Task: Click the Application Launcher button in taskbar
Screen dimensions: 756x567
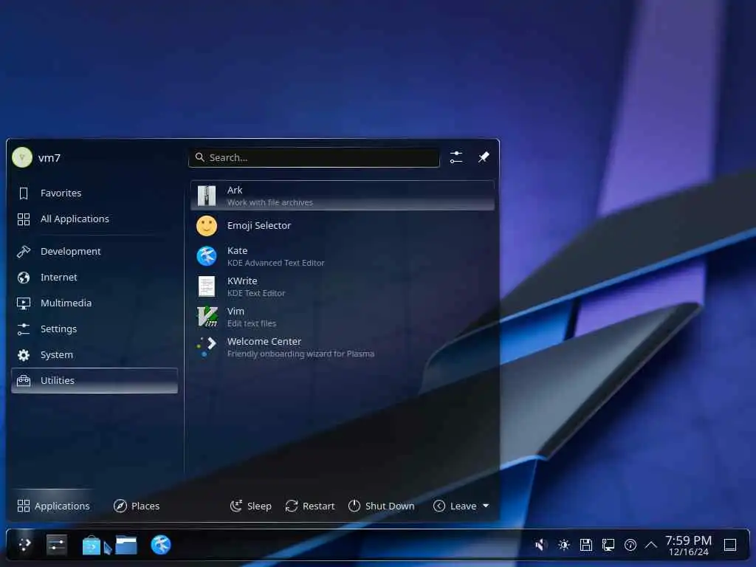Action: coord(24,545)
